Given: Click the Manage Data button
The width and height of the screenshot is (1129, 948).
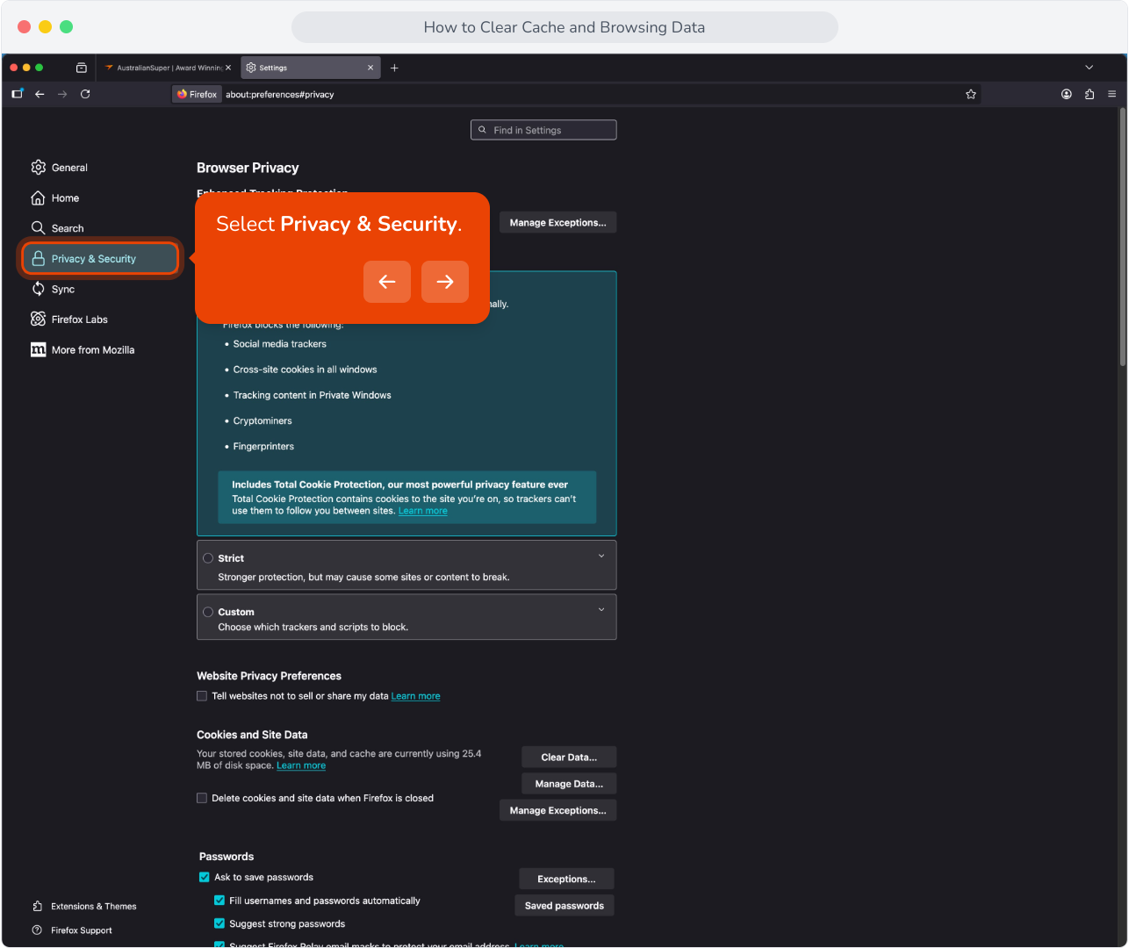Looking at the screenshot, I should click(569, 784).
